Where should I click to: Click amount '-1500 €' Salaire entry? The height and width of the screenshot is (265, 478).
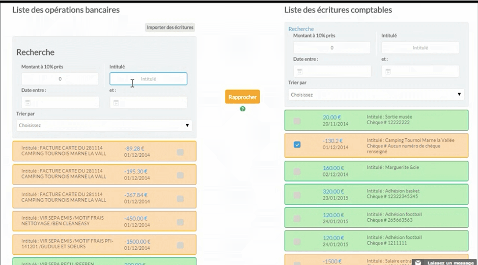[x=332, y=261]
